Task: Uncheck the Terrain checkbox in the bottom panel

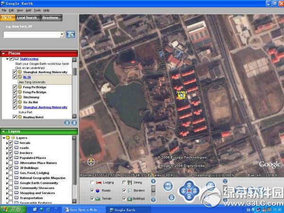Action: 92,199
